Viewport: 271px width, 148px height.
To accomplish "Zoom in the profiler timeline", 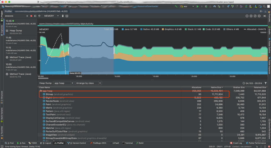I will click(251, 16).
